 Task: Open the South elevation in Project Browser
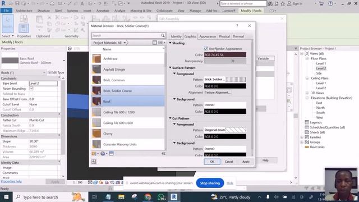pyautogui.click(x=320, y=112)
